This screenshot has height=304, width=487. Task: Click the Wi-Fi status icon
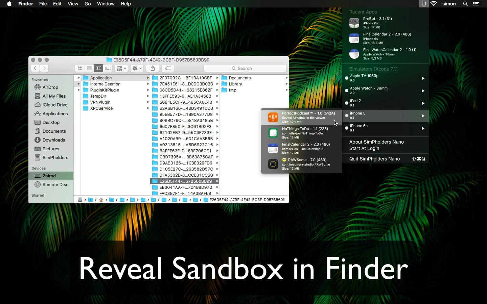[x=434, y=4]
